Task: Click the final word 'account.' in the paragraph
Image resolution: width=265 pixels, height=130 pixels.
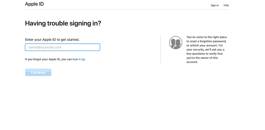Action: 192,62
